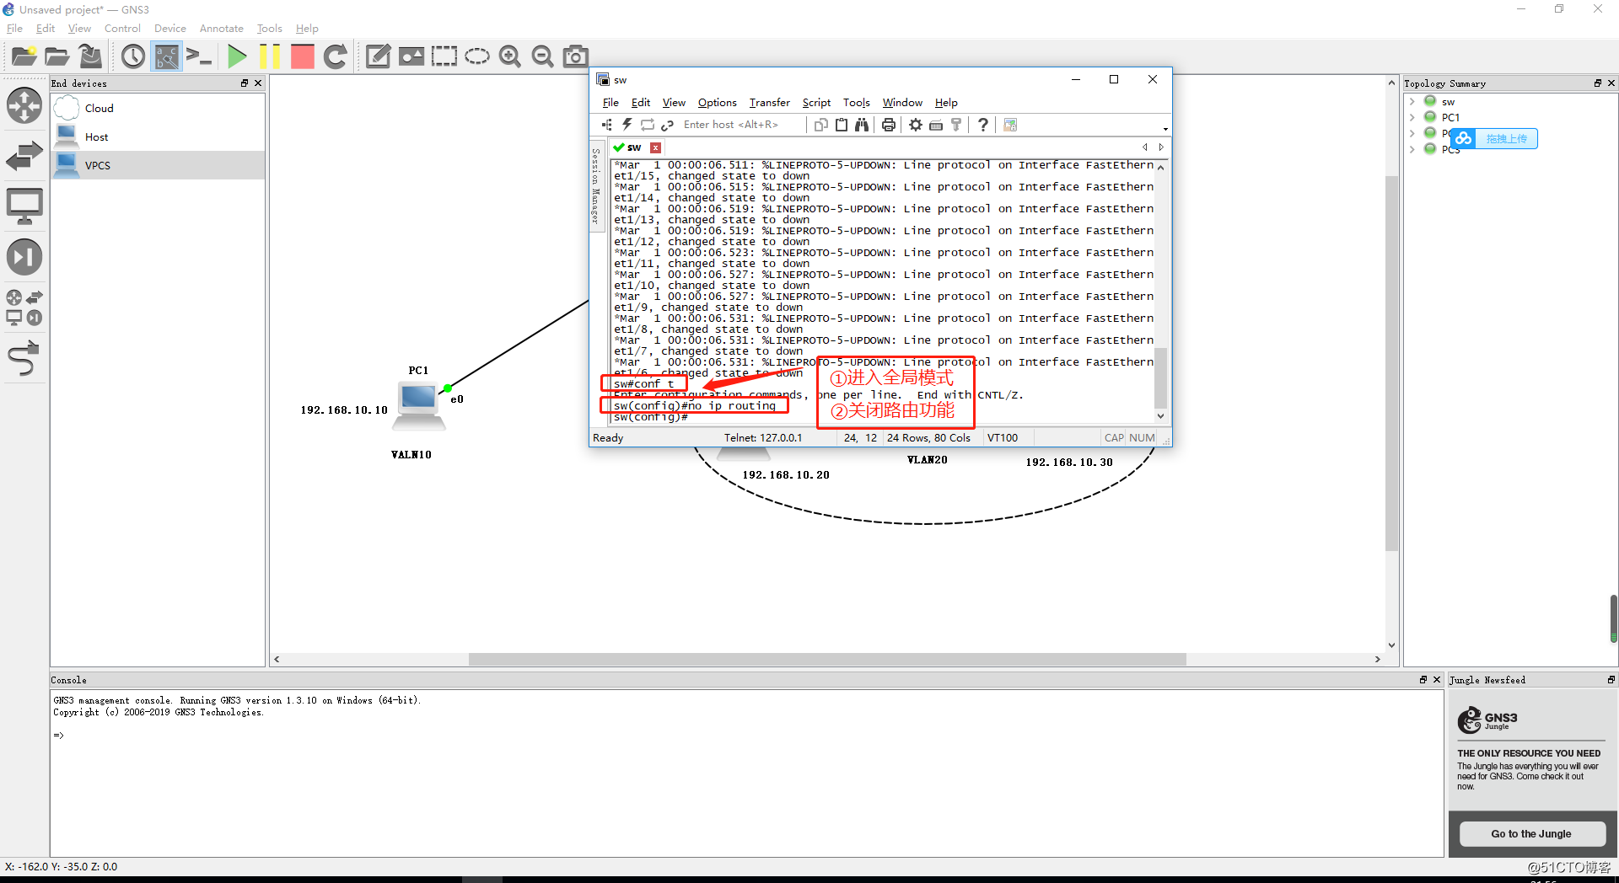The image size is (1619, 883).
Task: Take a screenshot with camera icon
Action: coord(576,56)
